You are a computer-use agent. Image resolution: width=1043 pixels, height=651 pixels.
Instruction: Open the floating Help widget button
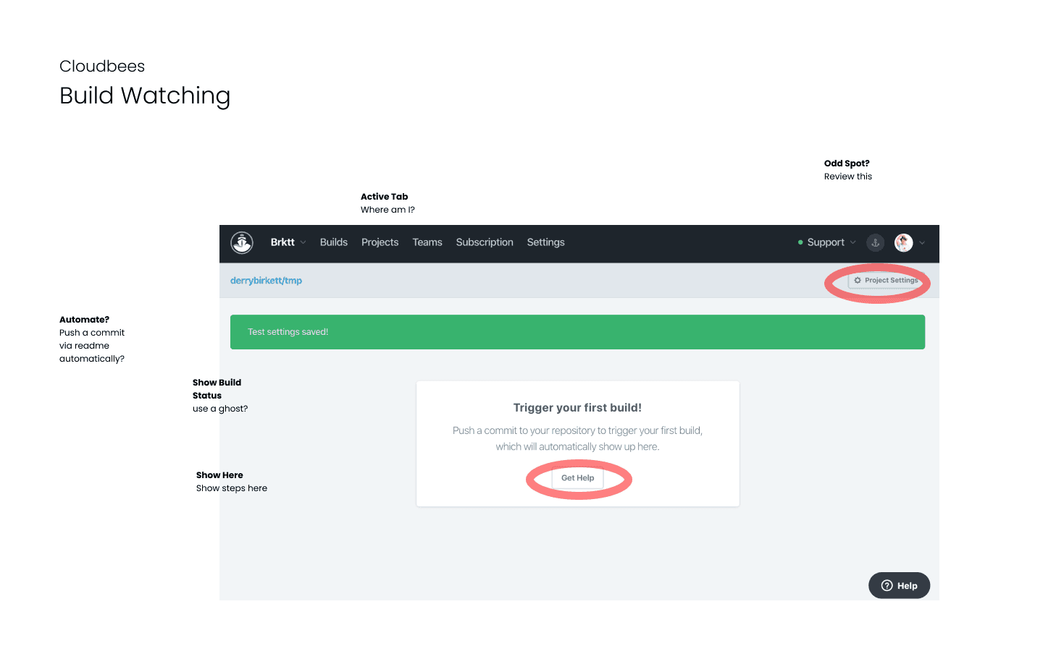coord(899,586)
